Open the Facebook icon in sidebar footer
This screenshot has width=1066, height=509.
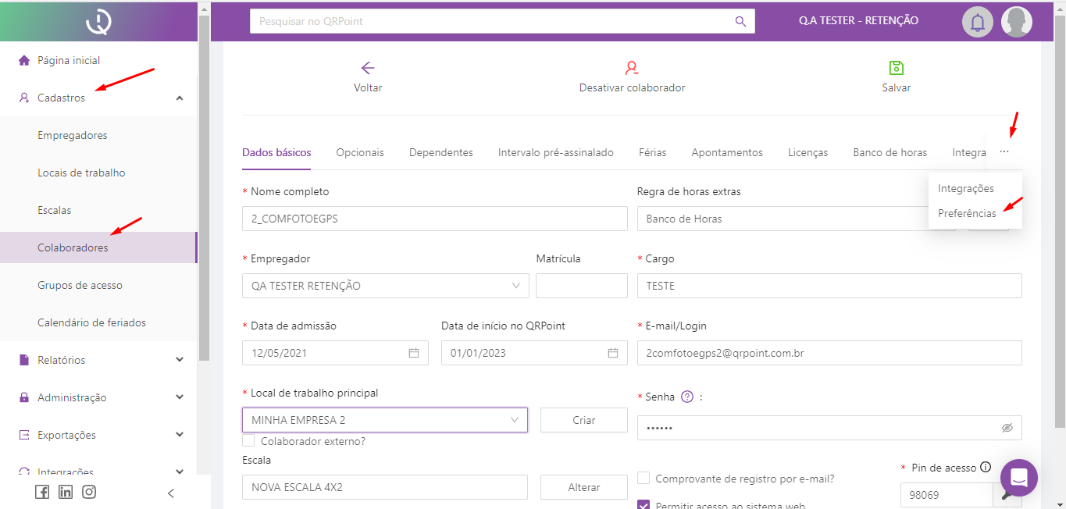pyautogui.click(x=42, y=492)
